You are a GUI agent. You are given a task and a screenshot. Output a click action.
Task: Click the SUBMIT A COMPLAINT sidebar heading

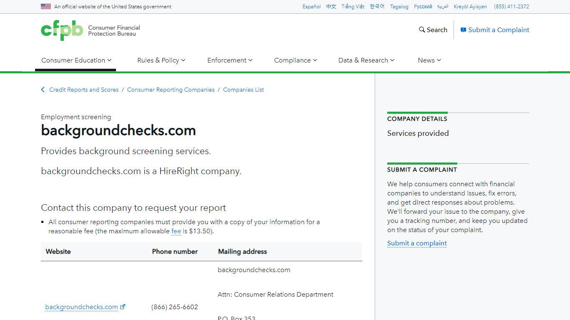[422, 170]
